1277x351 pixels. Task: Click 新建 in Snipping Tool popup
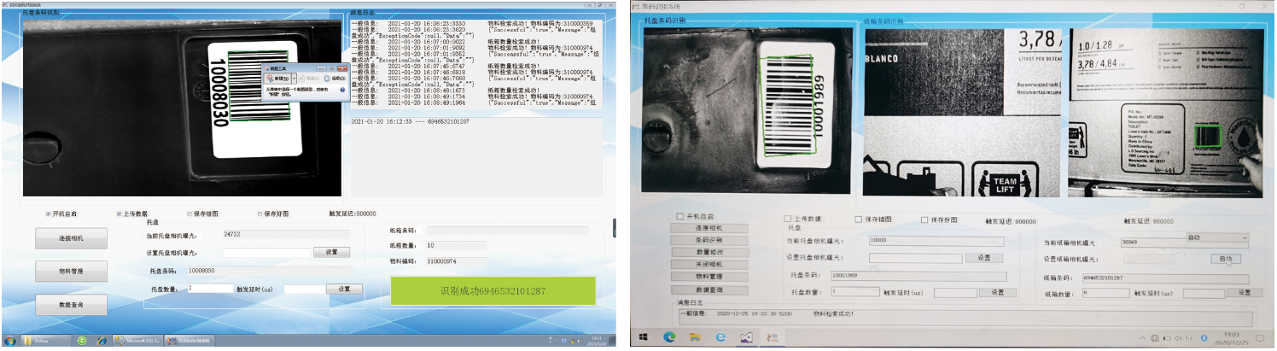(x=279, y=78)
